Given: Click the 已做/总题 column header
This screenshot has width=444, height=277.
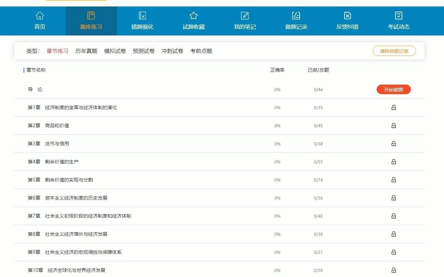Looking at the screenshot, I should pyautogui.click(x=318, y=70).
